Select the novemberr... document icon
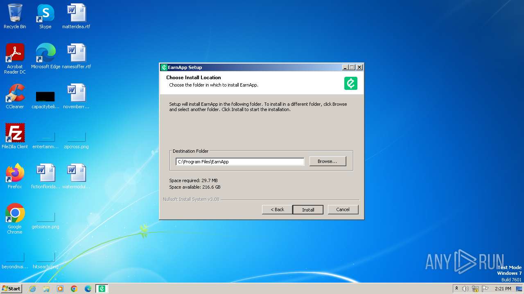The image size is (524, 294). [76, 96]
